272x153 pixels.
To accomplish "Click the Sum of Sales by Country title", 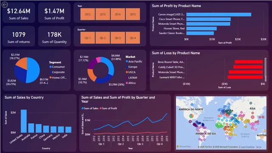I will 24,97.
